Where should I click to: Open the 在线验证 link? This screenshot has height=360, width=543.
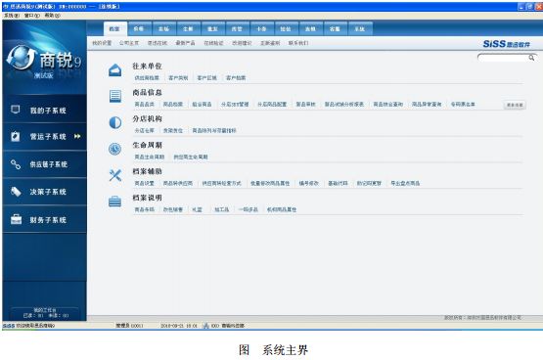(213, 43)
